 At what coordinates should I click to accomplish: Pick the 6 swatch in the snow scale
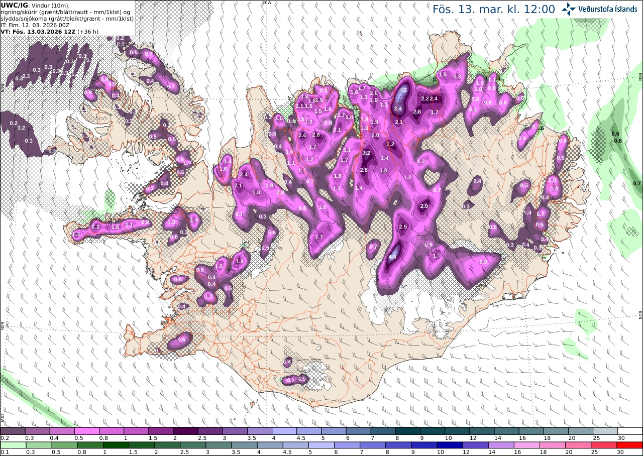(x=358, y=431)
